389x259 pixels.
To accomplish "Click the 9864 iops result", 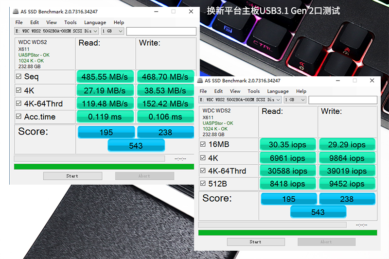I will [x=347, y=158].
